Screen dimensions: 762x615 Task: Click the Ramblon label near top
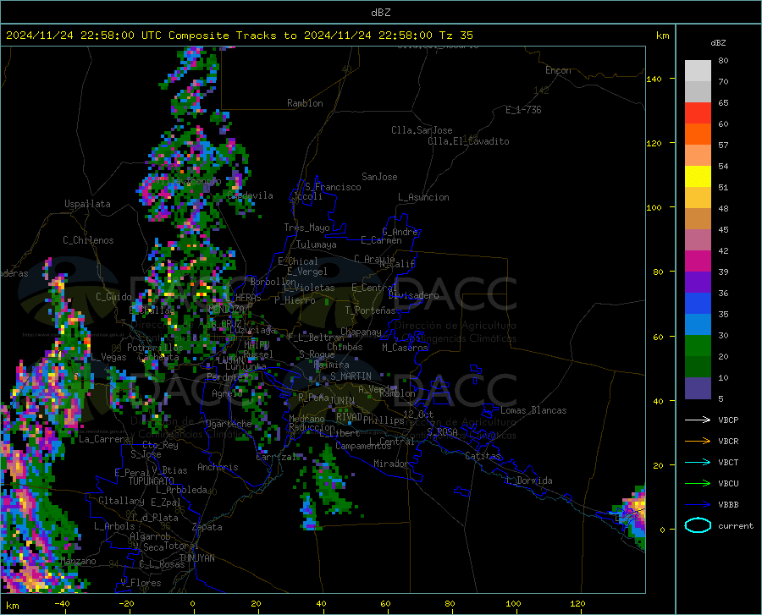(305, 103)
